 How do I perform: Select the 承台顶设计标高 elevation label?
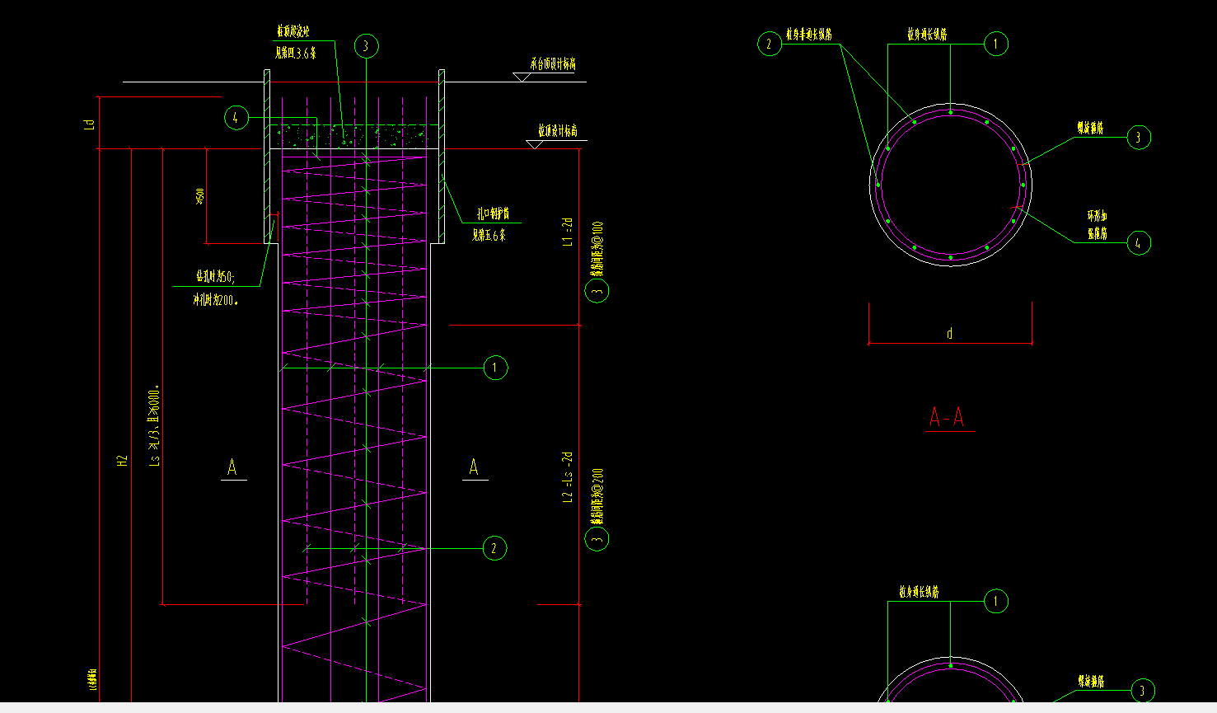pyautogui.click(x=553, y=63)
